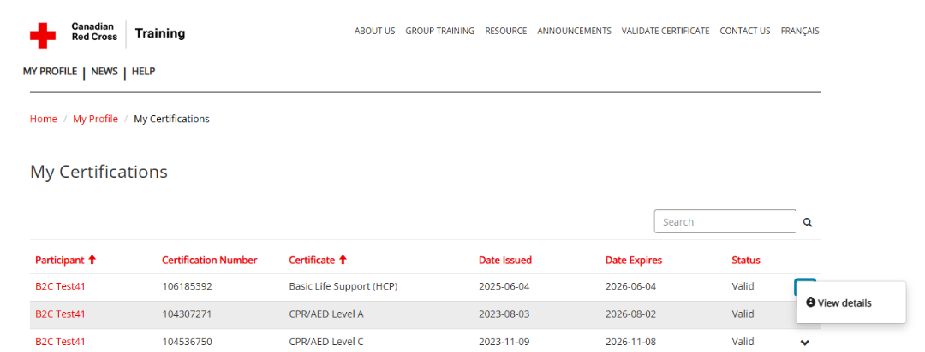Open the Help tab
Viewport: 925px width, 352px height.
pos(143,72)
